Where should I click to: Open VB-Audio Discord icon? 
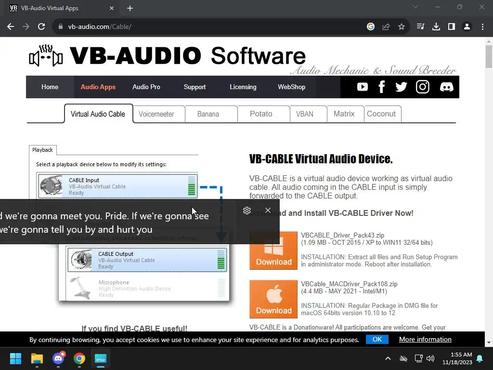coord(446,87)
